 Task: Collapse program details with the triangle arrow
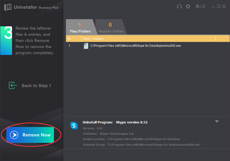pos(217,121)
